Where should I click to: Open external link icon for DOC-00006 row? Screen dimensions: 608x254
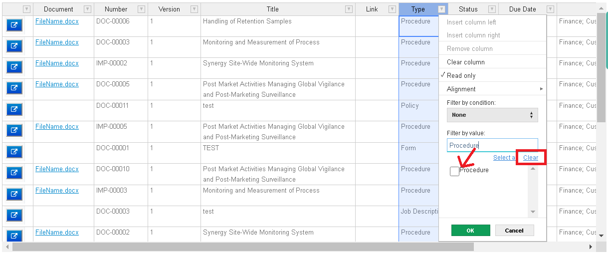click(14, 25)
